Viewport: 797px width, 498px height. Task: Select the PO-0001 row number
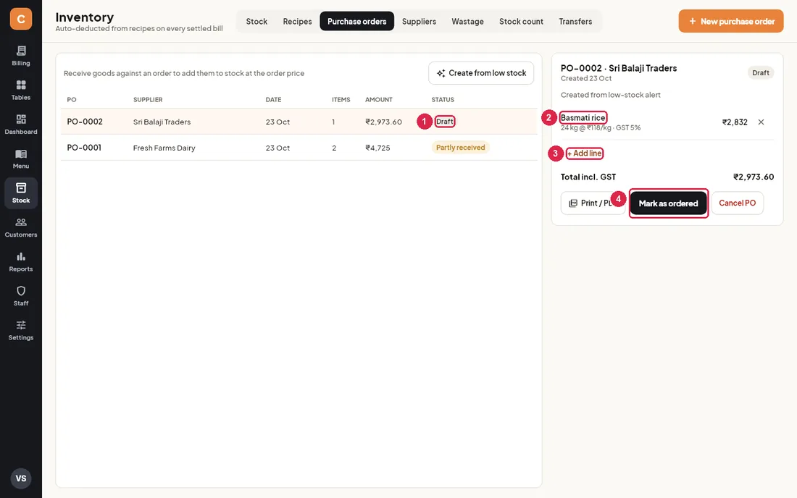[x=84, y=148]
